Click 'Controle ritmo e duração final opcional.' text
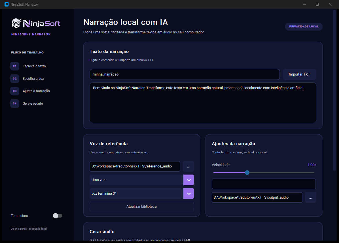339x243 pixels. [240, 152]
